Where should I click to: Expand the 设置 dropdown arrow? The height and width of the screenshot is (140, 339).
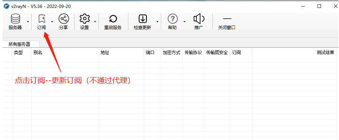click(95, 22)
